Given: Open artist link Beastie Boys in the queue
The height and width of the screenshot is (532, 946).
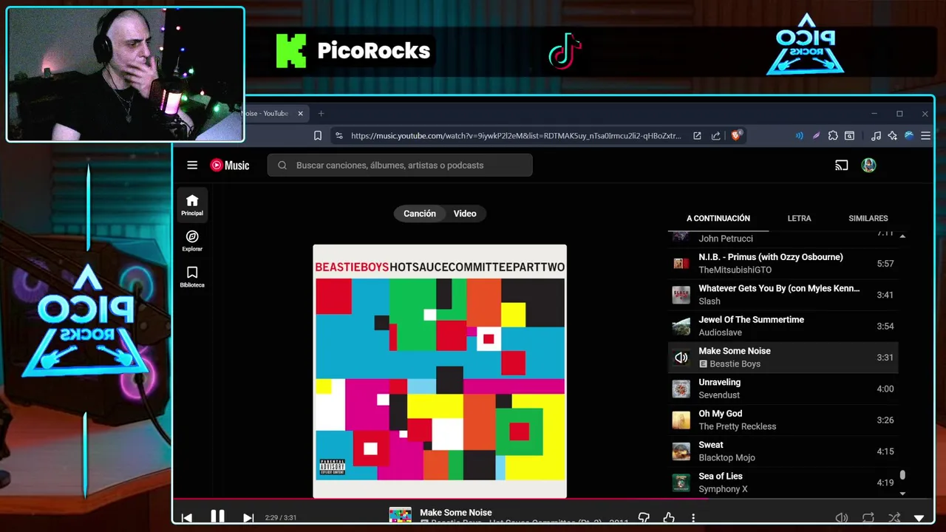Looking at the screenshot, I should click(x=735, y=364).
